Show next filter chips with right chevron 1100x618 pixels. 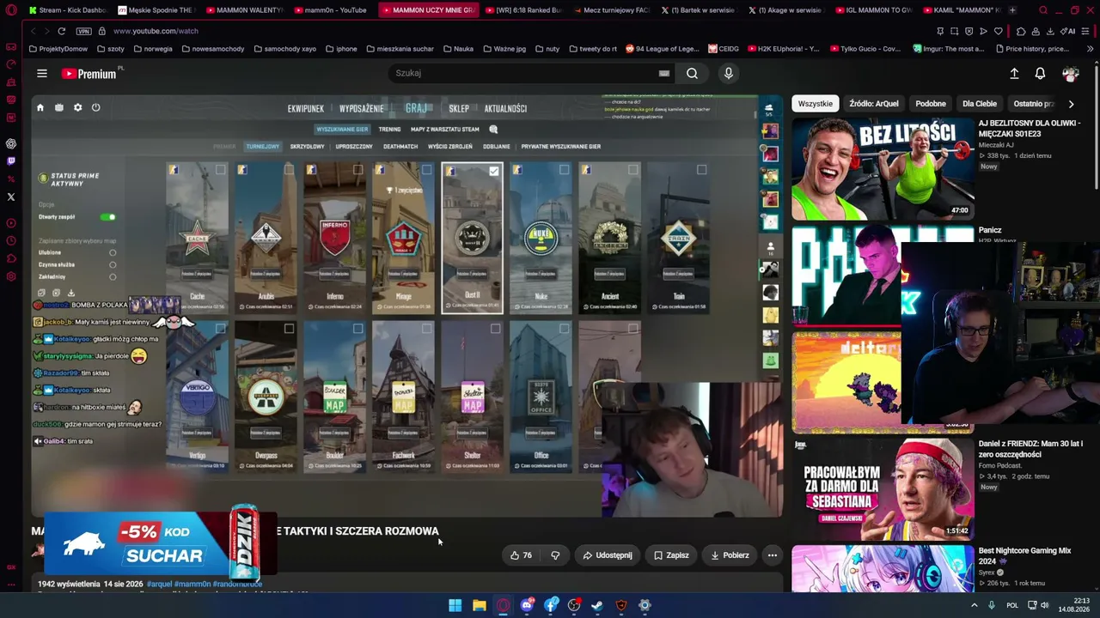click(x=1071, y=104)
